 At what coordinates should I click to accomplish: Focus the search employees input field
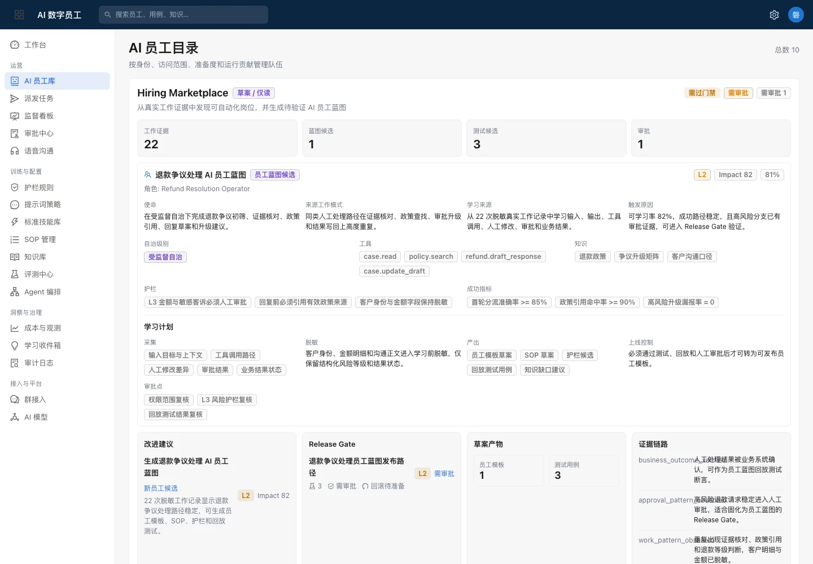tap(183, 15)
